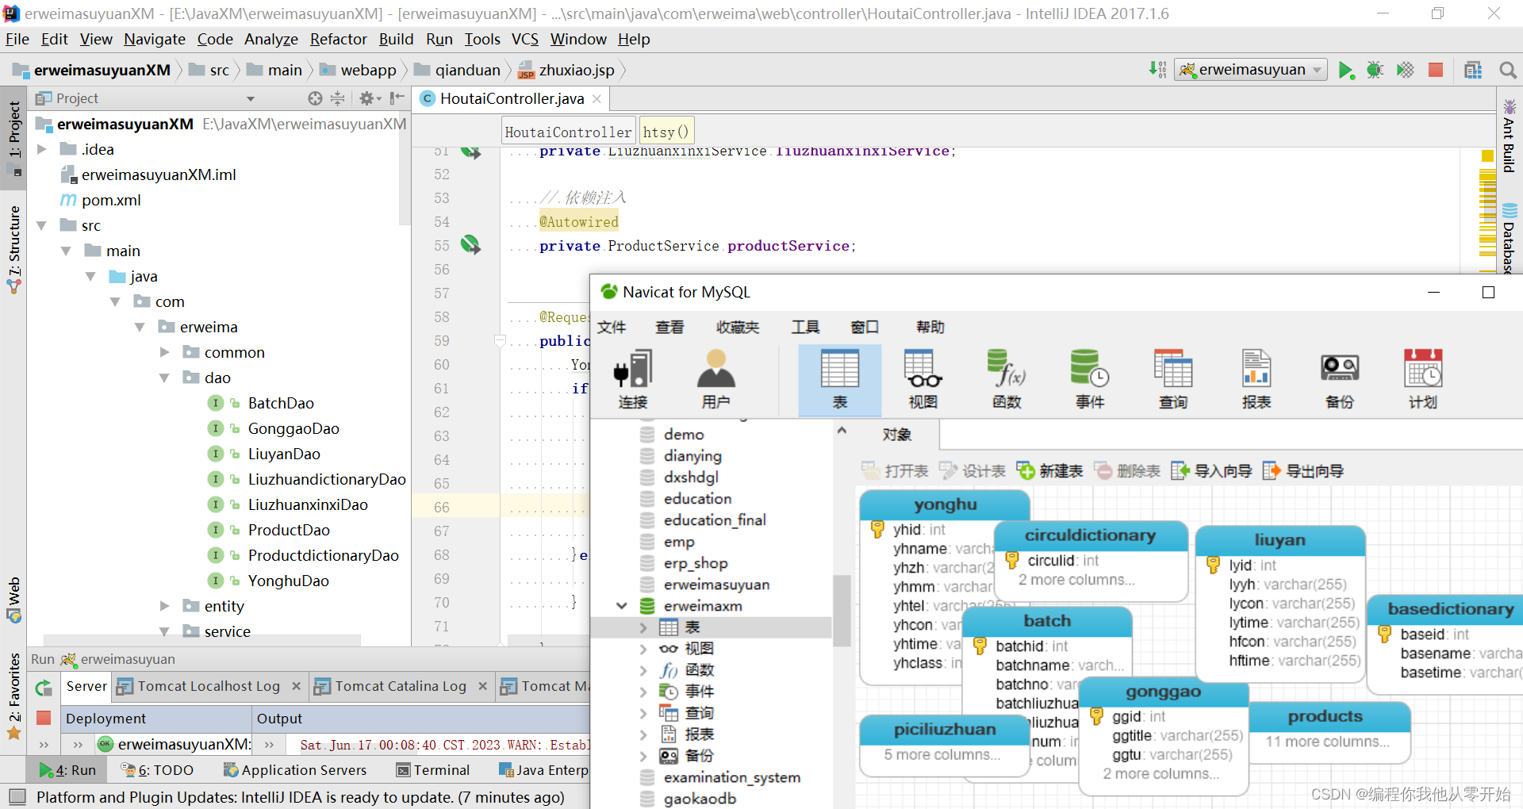Open the 6: TODO tool window
The width and height of the screenshot is (1523, 809).
tap(157, 770)
